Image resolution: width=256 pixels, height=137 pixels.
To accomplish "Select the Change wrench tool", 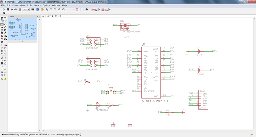I will pos(5,33).
